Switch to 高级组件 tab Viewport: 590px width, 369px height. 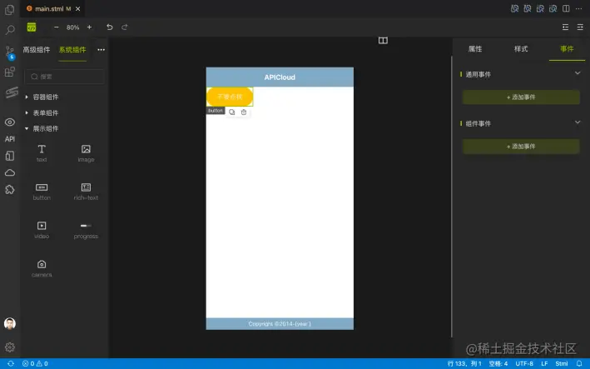pyautogui.click(x=36, y=50)
